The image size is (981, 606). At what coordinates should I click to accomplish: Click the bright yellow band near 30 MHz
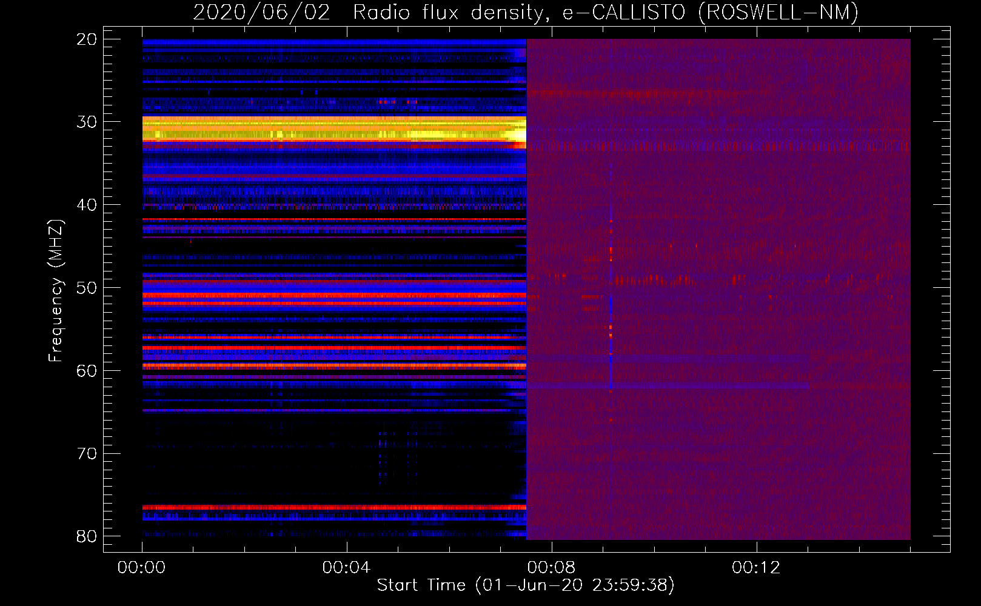tap(334, 129)
